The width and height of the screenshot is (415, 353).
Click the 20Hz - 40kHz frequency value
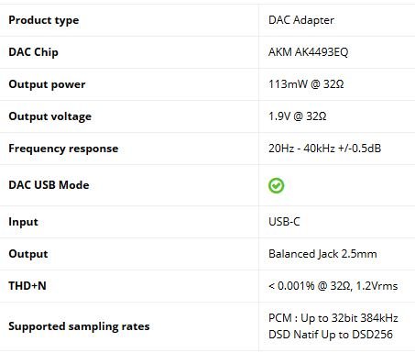click(324, 149)
